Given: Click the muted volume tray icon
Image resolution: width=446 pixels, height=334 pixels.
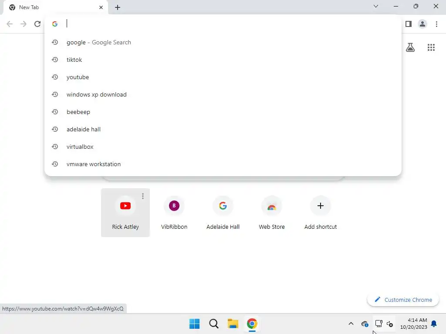Looking at the screenshot, I should click(390, 324).
